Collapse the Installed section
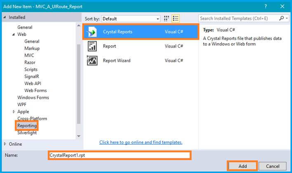The width and height of the screenshot is (292, 173). point(5,17)
